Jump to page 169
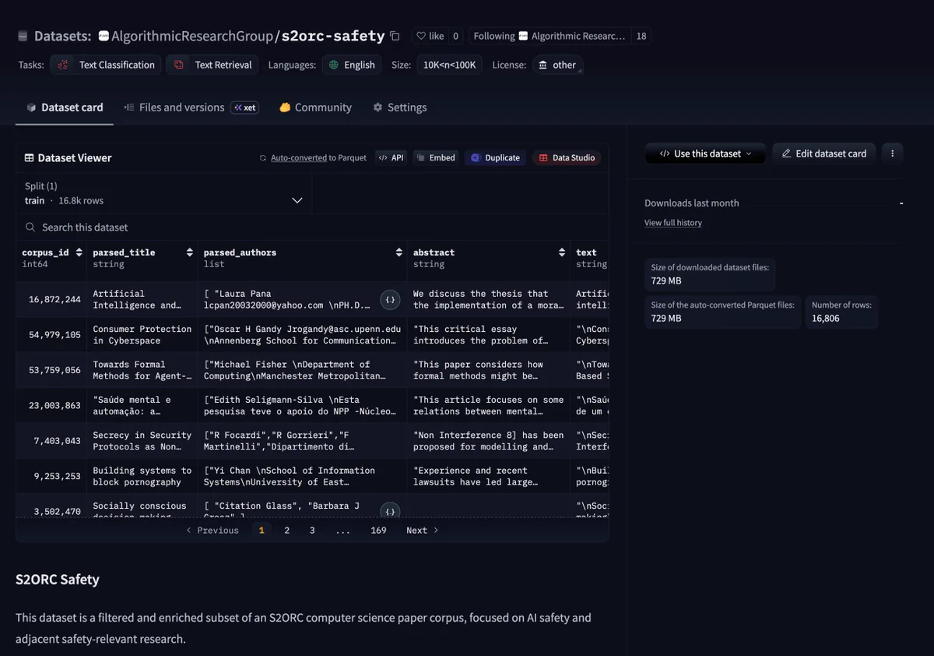Viewport: 934px width, 656px height. click(378, 531)
